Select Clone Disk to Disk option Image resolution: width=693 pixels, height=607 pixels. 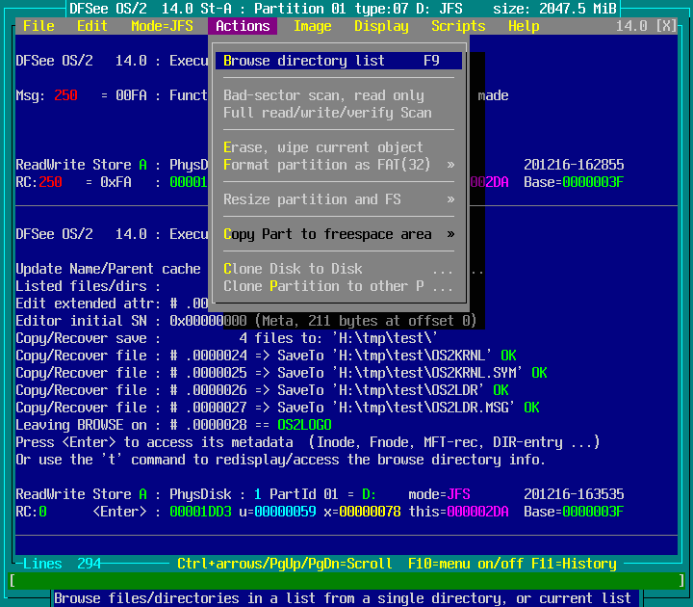pos(293,269)
